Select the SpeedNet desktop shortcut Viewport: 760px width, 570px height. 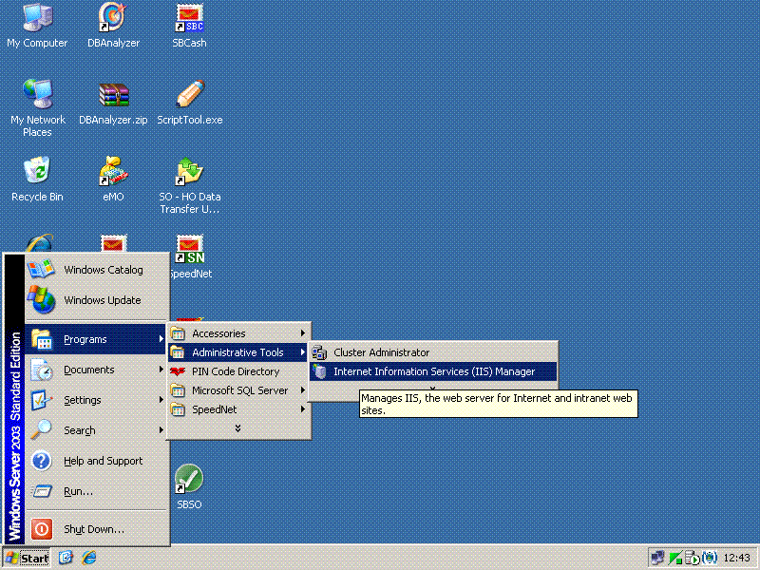190,256
